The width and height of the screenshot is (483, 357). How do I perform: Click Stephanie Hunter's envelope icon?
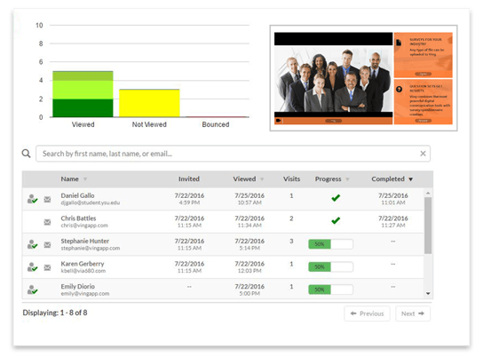(x=47, y=244)
